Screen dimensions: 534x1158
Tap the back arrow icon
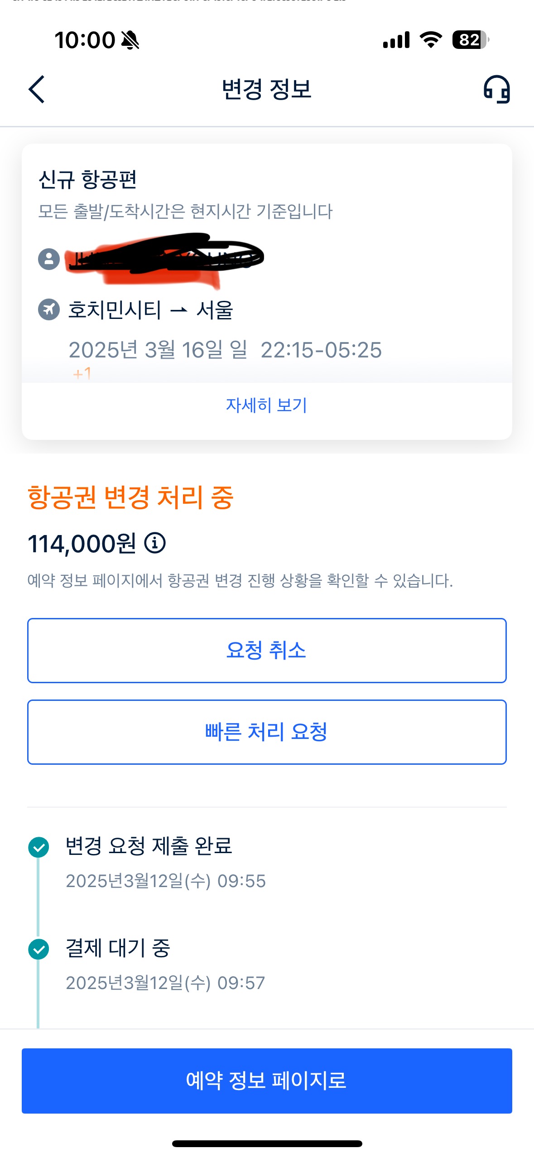tap(37, 89)
